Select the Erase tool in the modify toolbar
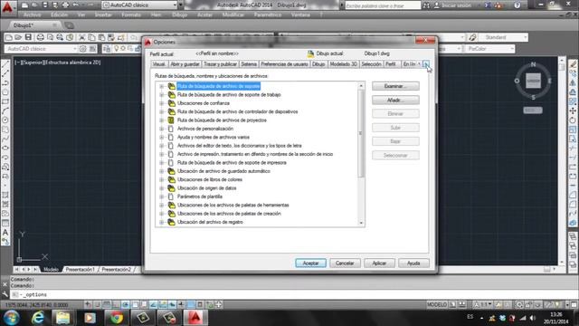Image resolution: width=579 pixels, height=326 pixels. pyautogui.click(x=573, y=64)
